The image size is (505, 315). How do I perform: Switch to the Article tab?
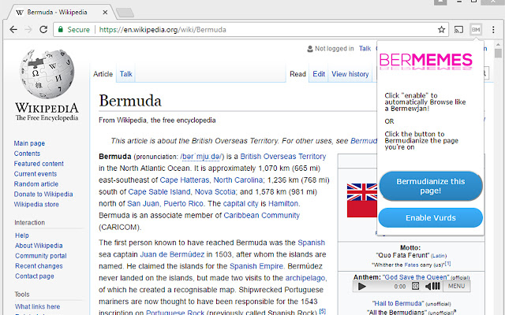[103, 74]
